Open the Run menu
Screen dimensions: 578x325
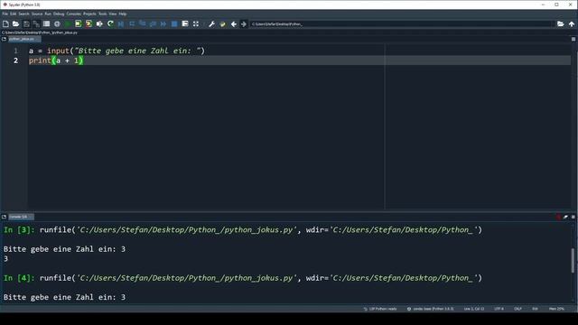48,14
